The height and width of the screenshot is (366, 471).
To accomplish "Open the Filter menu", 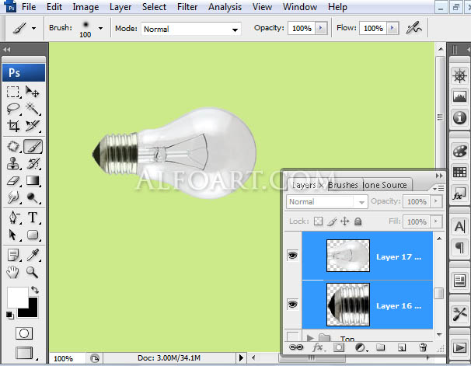I will (x=187, y=7).
